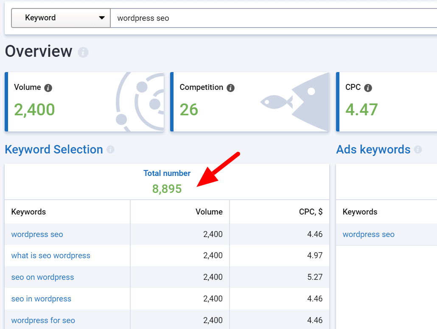Click the total number value 8,895
The width and height of the screenshot is (437, 329).
tap(167, 189)
